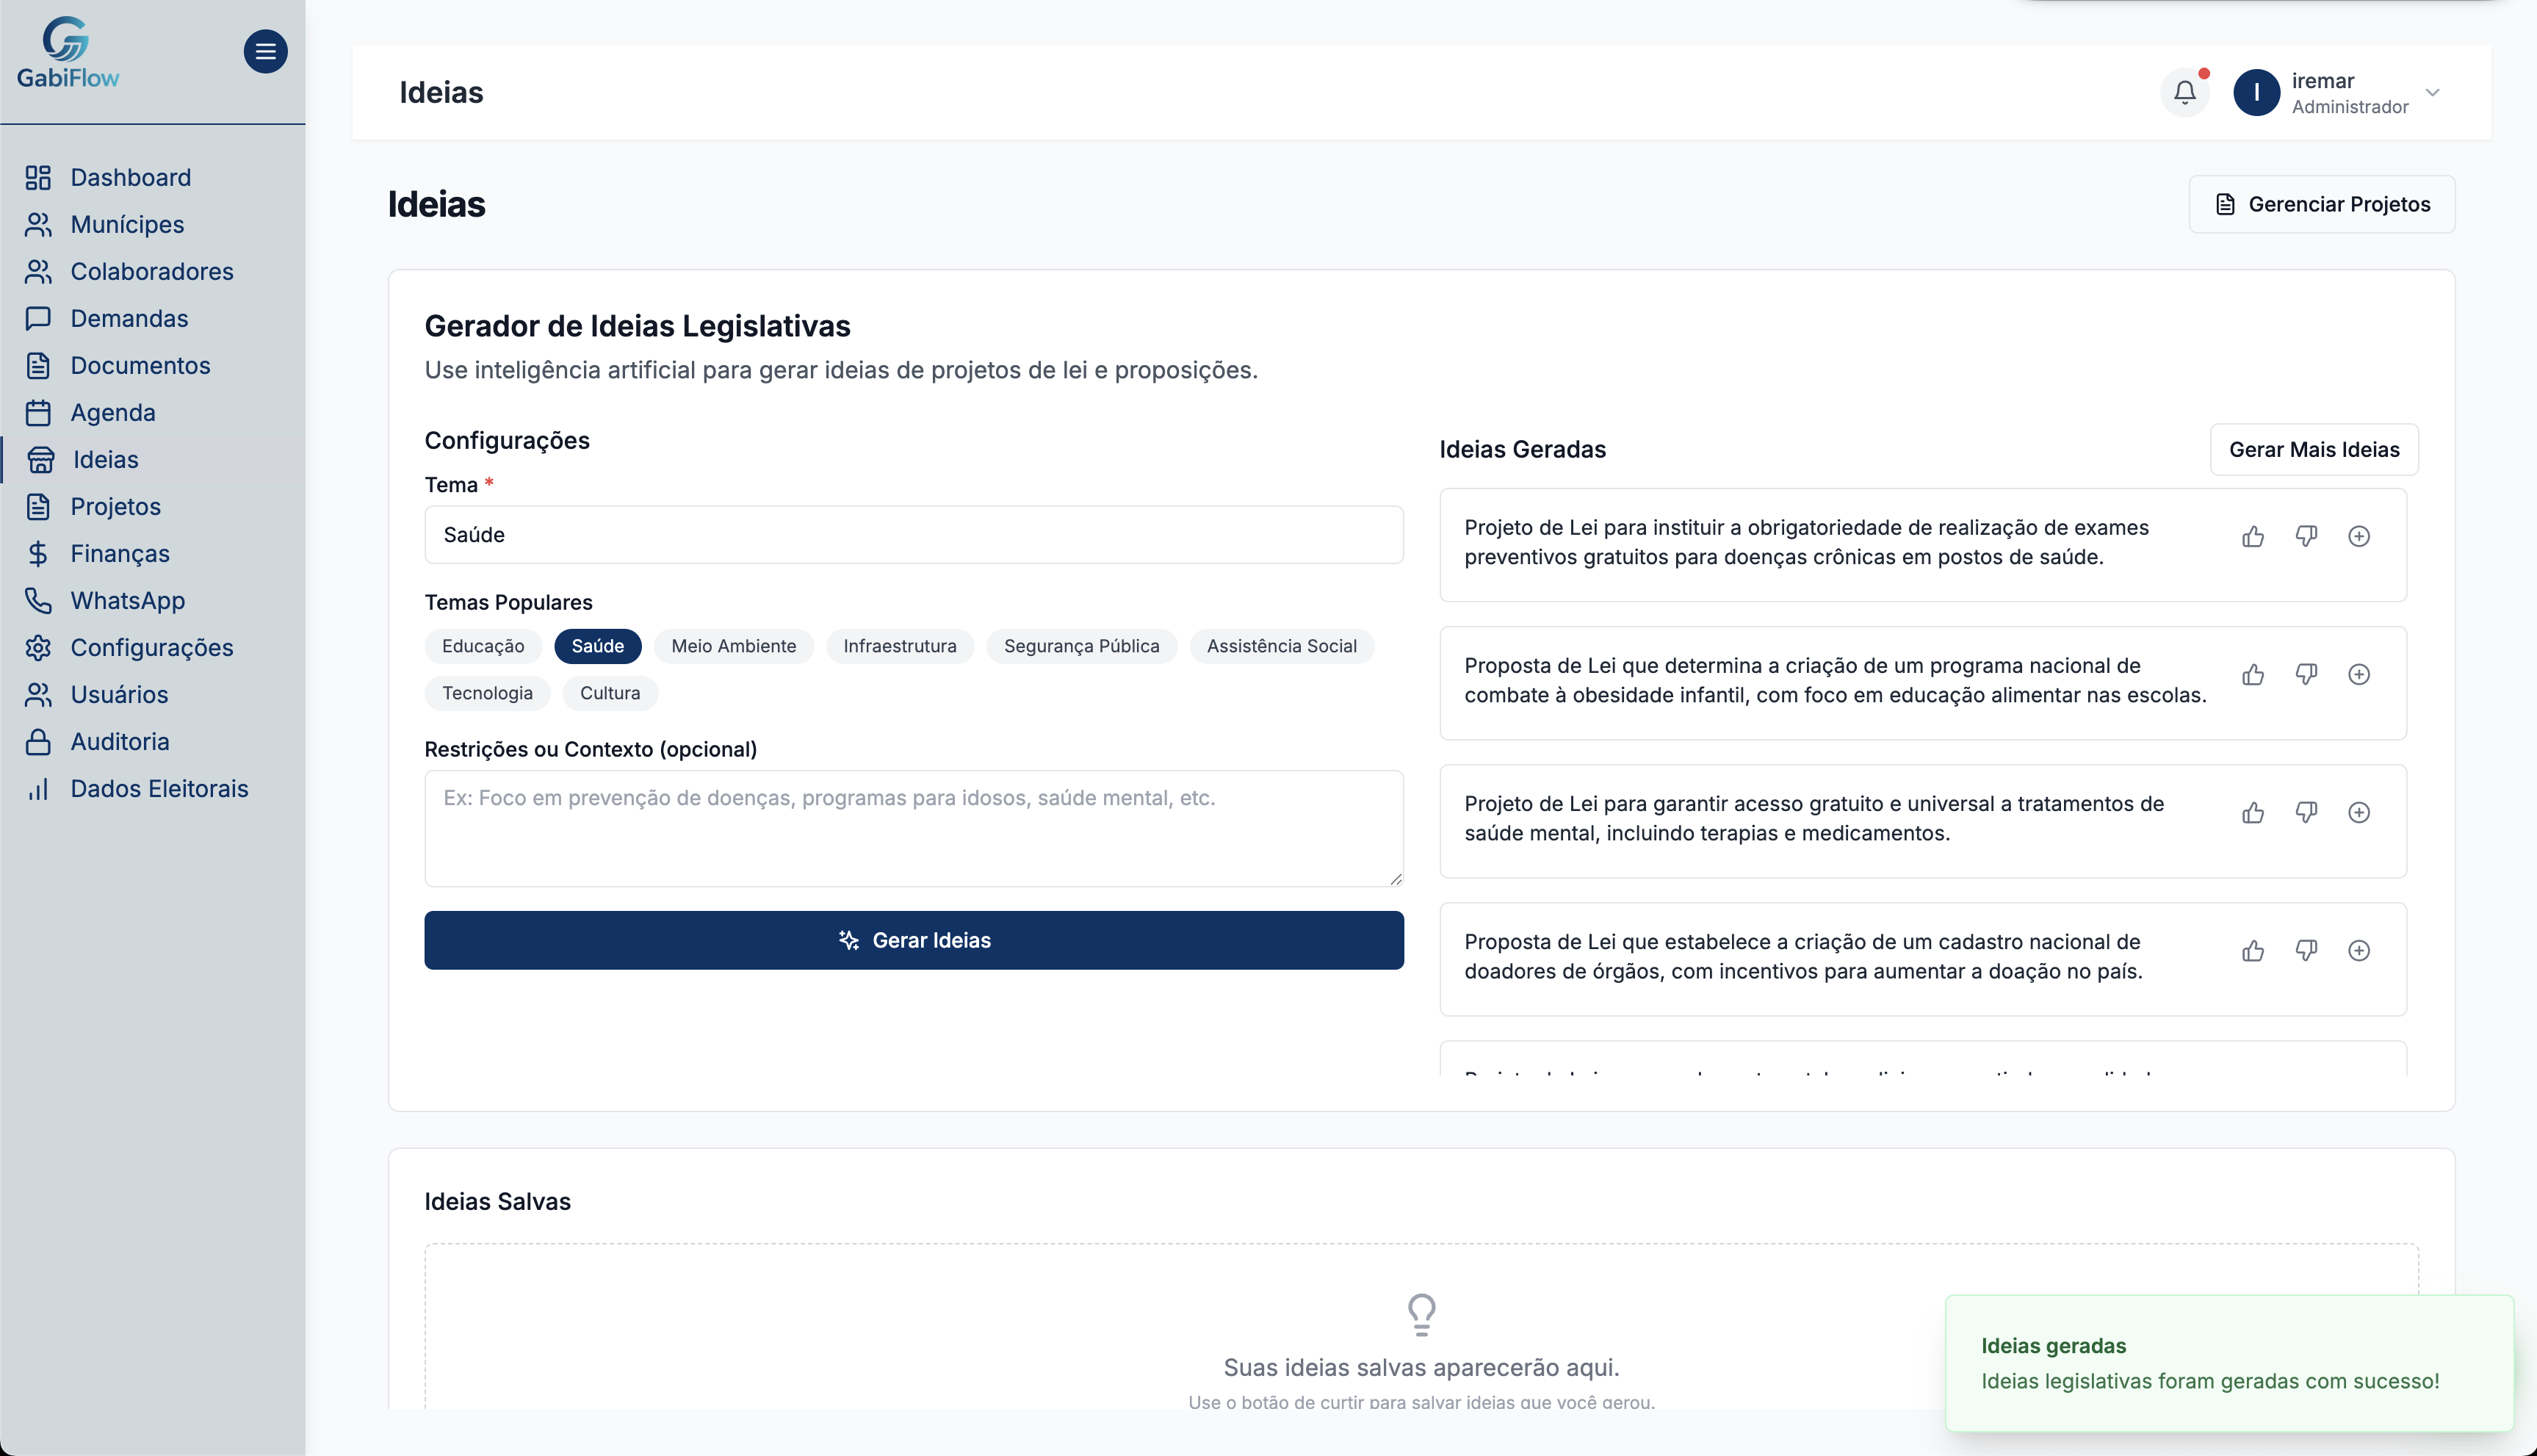The width and height of the screenshot is (2537, 1456).
Task: Click the Gerar Ideias button
Action: (913, 940)
